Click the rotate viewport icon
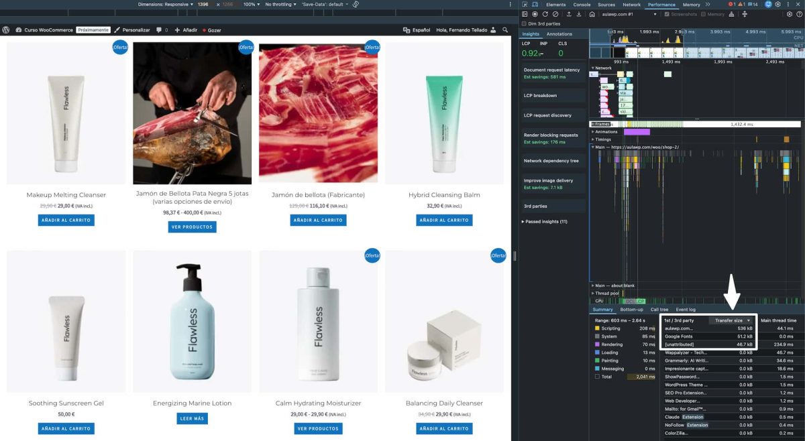805x441 pixels. pos(356,4)
